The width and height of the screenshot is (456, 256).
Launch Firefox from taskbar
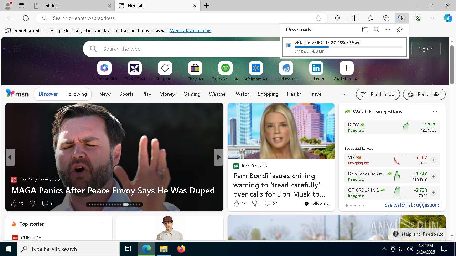tap(181, 249)
